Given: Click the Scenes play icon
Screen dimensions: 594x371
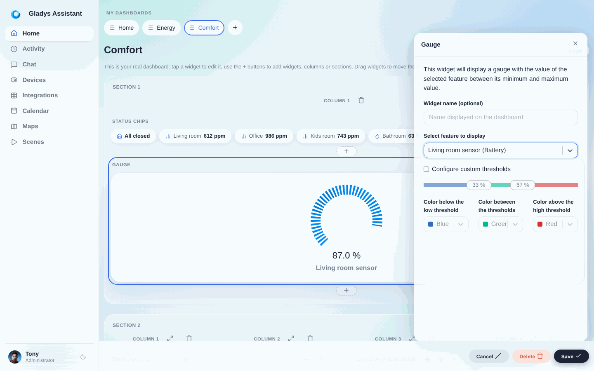Looking at the screenshot, I should (14, 142).
